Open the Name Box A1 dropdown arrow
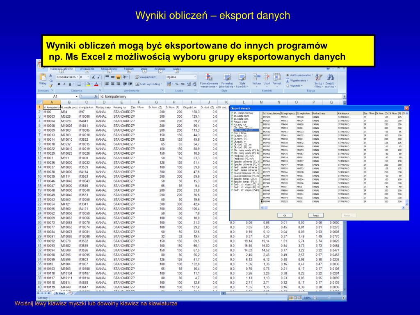This screenshot has height=315, width=420. click(x=77, y=96)
